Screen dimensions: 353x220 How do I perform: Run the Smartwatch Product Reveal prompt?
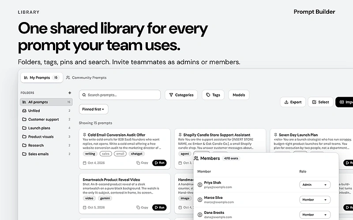point(159,207)
